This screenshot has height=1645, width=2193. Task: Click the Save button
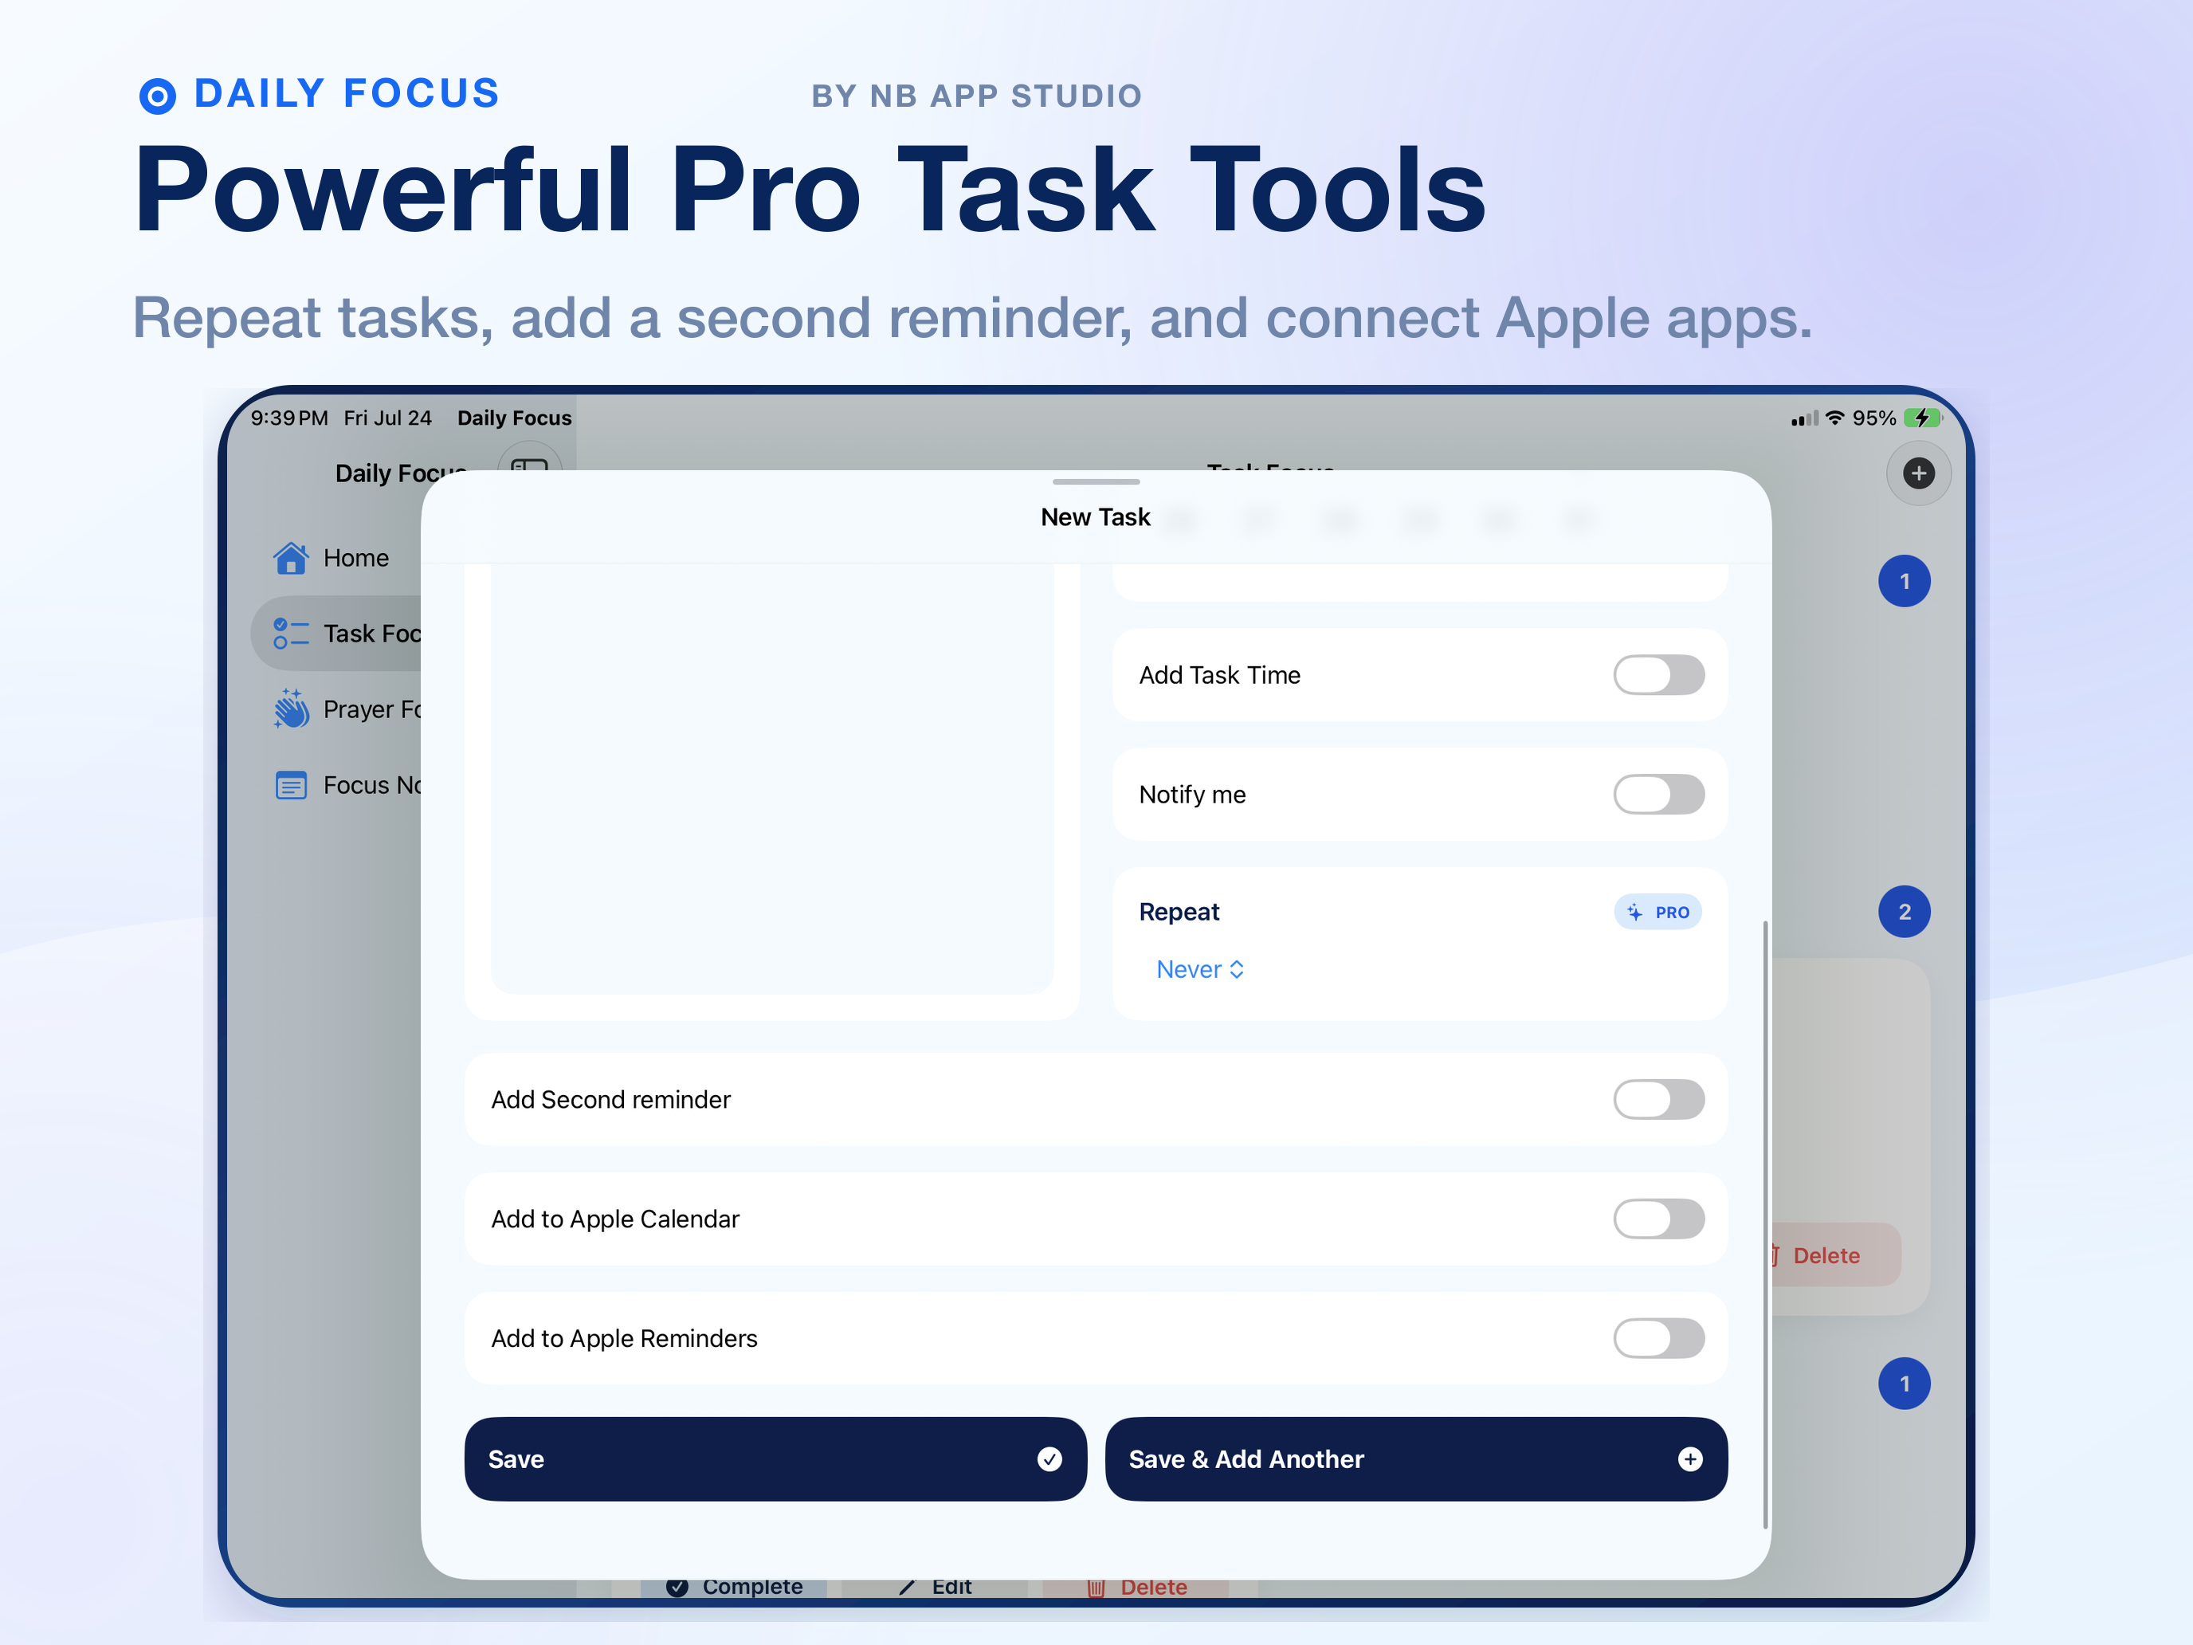[x=775, y=1459]
